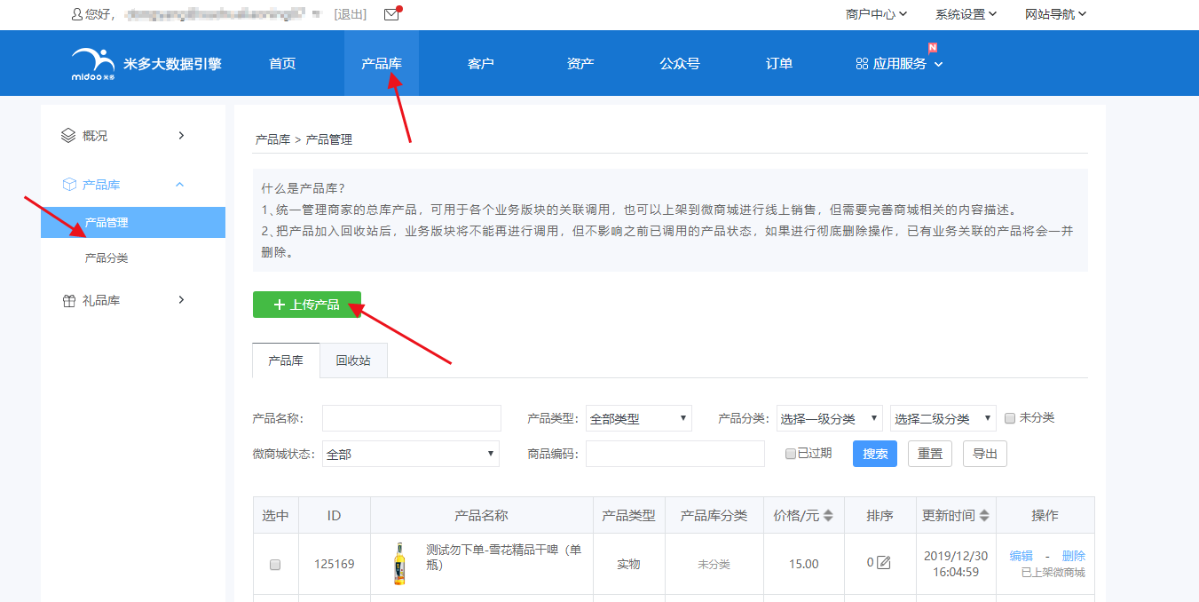Click the 导出 button
The image size is (1199, 602).
985,454
